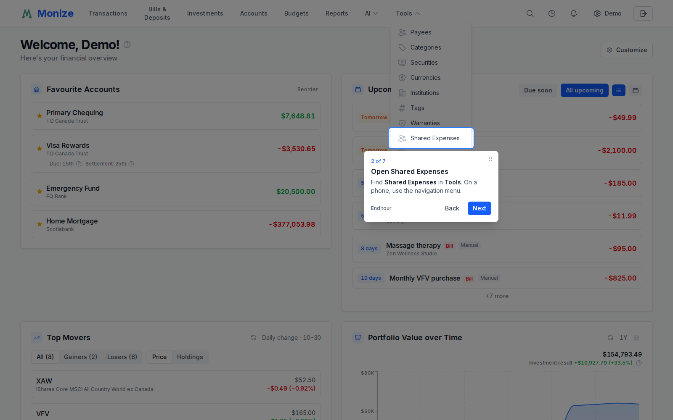The image size is (673, 420).
Task: Open the Investments page
Action: click(x=205, y=13)
